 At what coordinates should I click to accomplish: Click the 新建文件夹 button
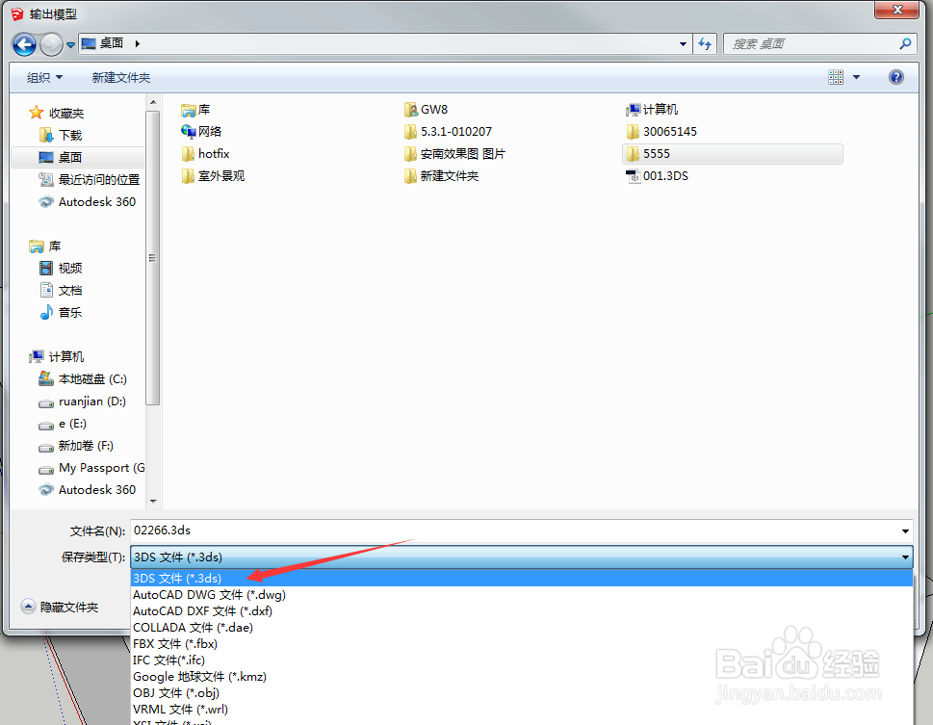(120, 77)
